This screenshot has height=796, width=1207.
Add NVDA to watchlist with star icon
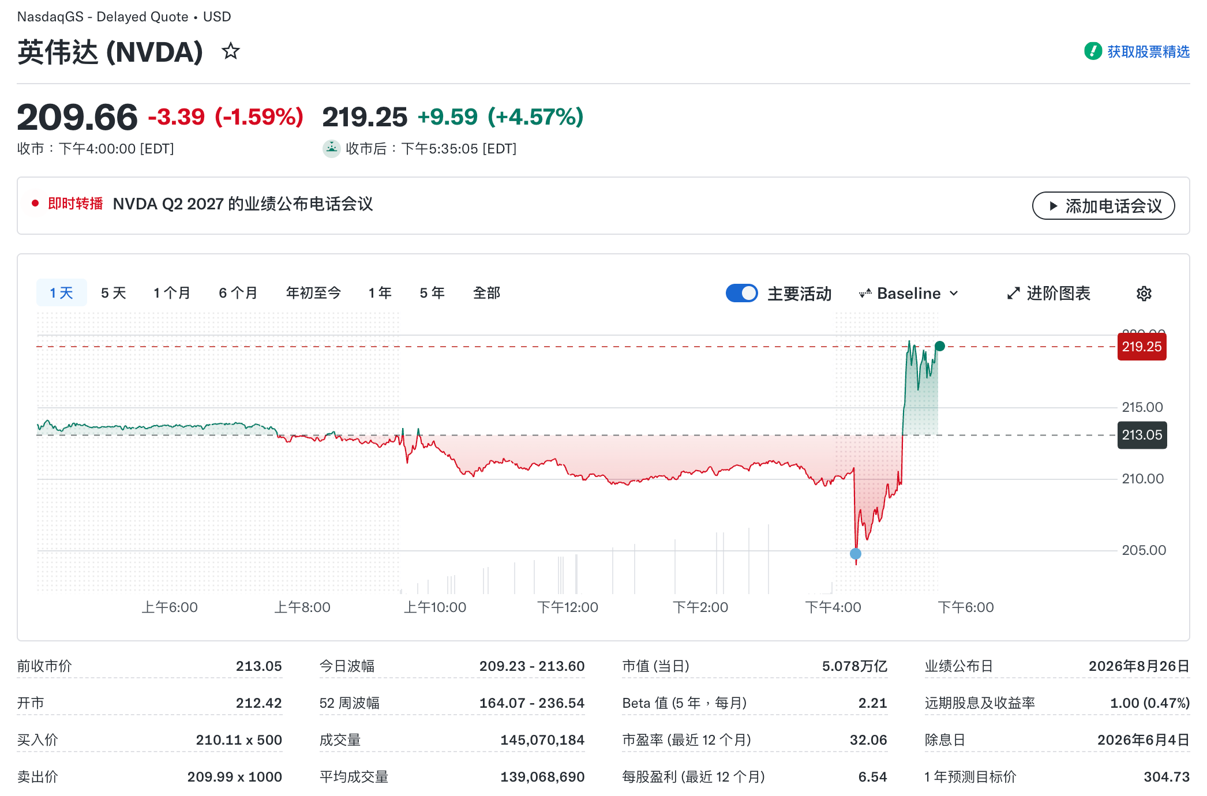click(x=231, y=51)
